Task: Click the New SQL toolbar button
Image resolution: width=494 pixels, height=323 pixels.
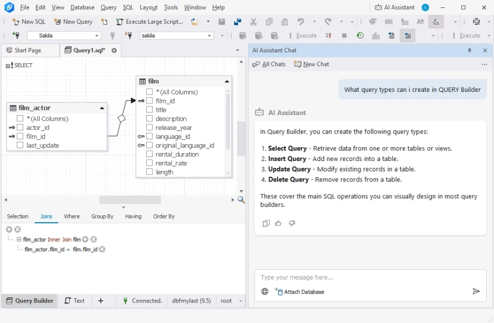Action: point(28,22)
